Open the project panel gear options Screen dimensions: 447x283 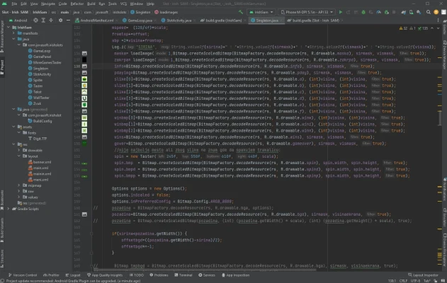(60, 21)
